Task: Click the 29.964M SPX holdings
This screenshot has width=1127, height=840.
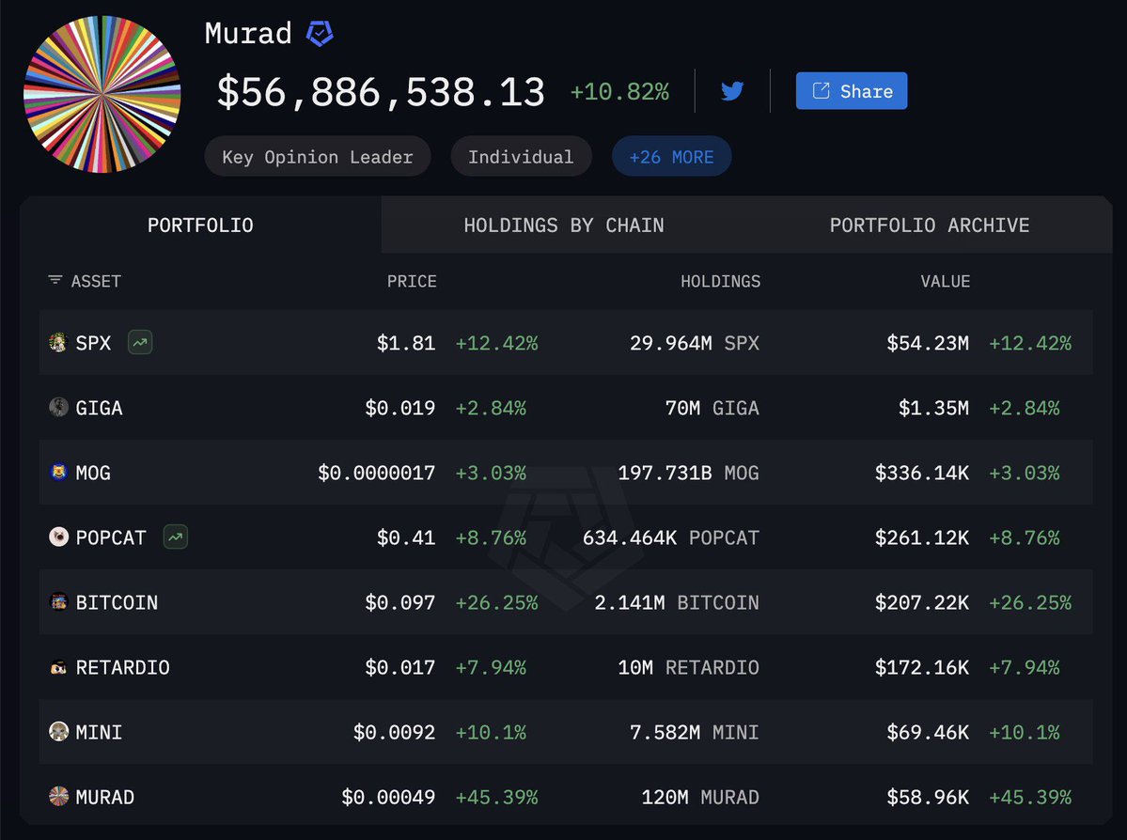Action: 695,343
